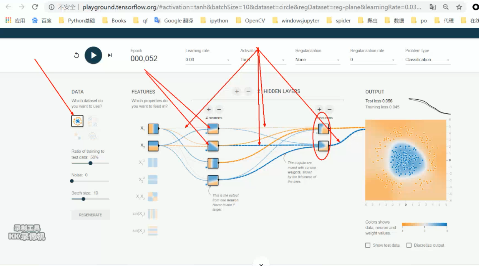Open the Python基础 bookmark folder
479x266 pixels.
click(x=77, y=21)
